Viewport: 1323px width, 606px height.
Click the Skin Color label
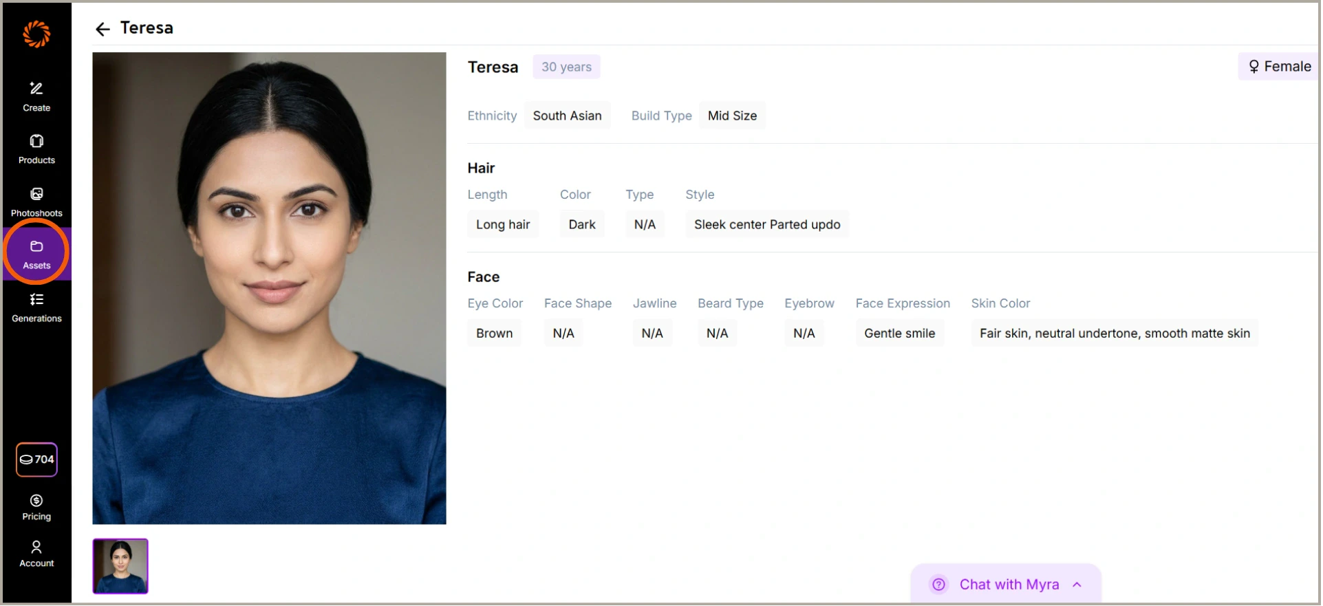(1000, 303)
